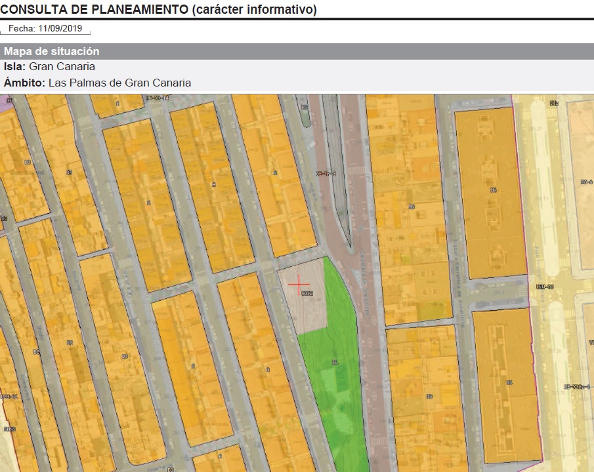Click the zone label at map's top edge
594x472 pixels.
pos(157,98)
